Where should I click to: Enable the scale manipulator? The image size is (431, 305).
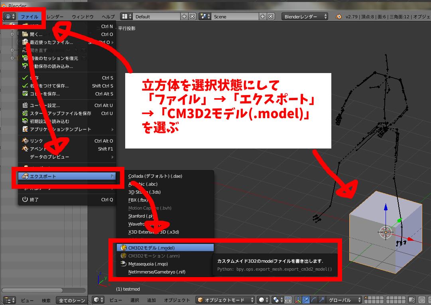tap(322, 300)
